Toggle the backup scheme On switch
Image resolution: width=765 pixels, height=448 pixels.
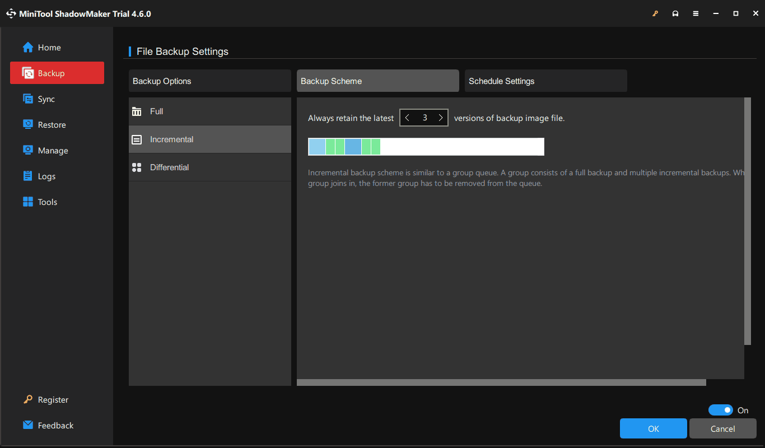(x=721, y=409)
